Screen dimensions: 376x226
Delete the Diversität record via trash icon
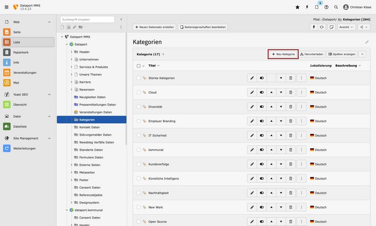(x=291, y=107)
